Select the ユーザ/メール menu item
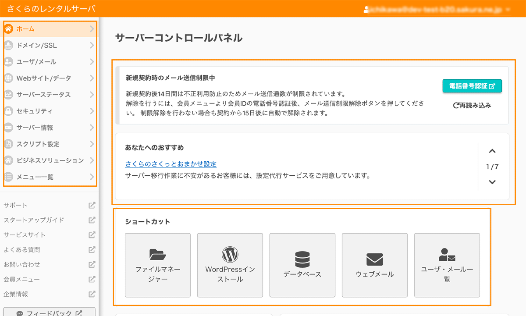 (x=35, y=61)
